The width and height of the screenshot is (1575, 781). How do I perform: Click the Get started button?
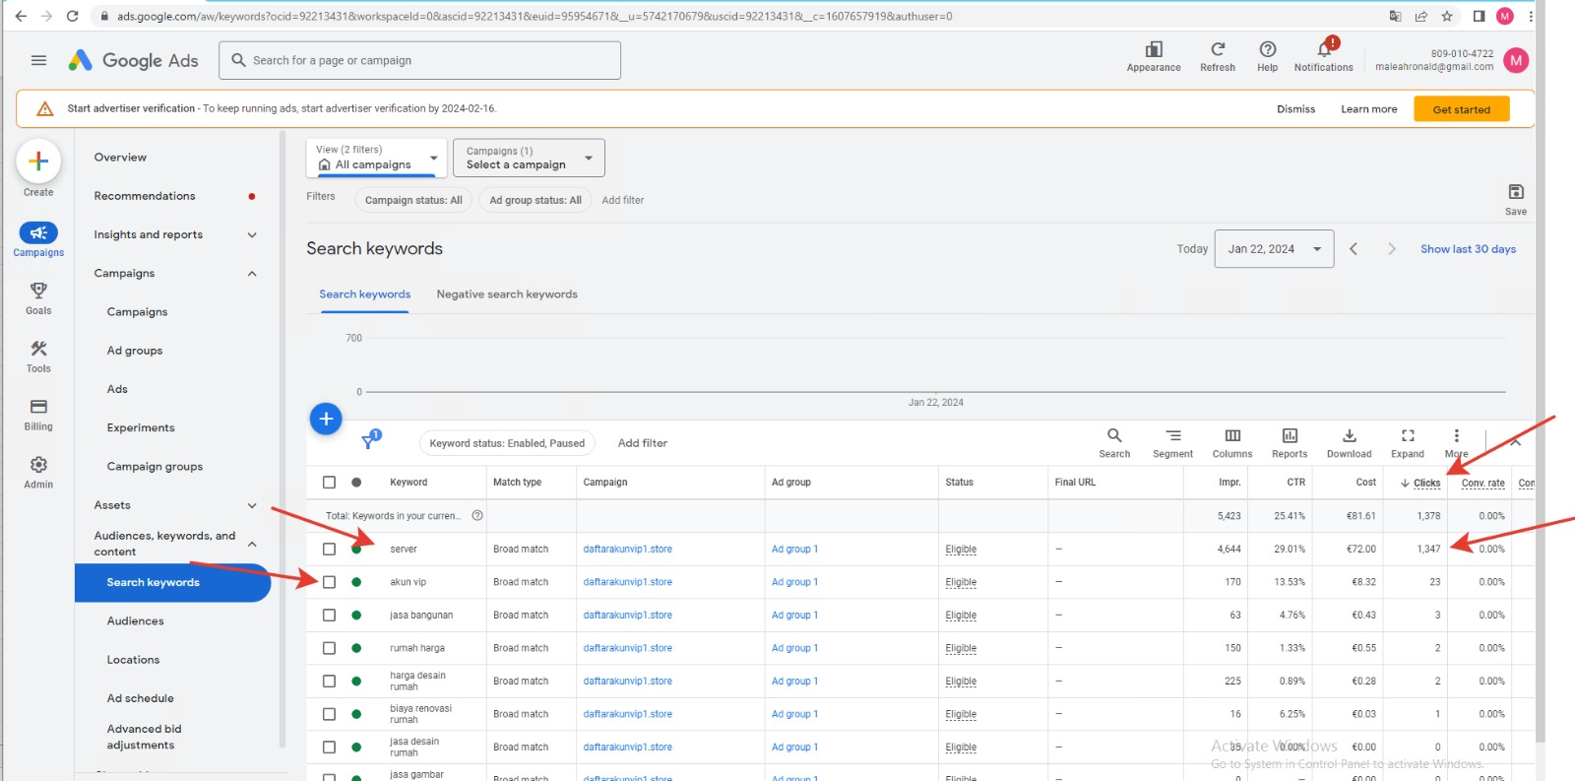pyautogui.click(x=1461, y=109)
